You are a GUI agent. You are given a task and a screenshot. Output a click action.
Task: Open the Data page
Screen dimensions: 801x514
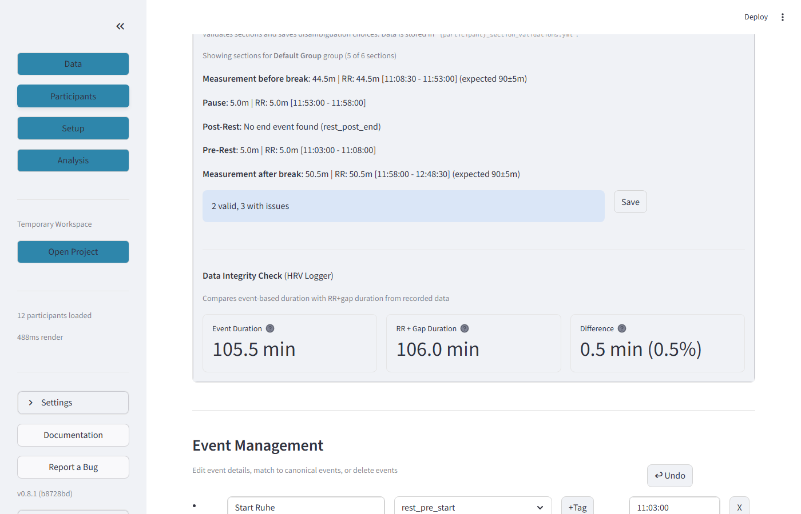click(x=73, y=64)
